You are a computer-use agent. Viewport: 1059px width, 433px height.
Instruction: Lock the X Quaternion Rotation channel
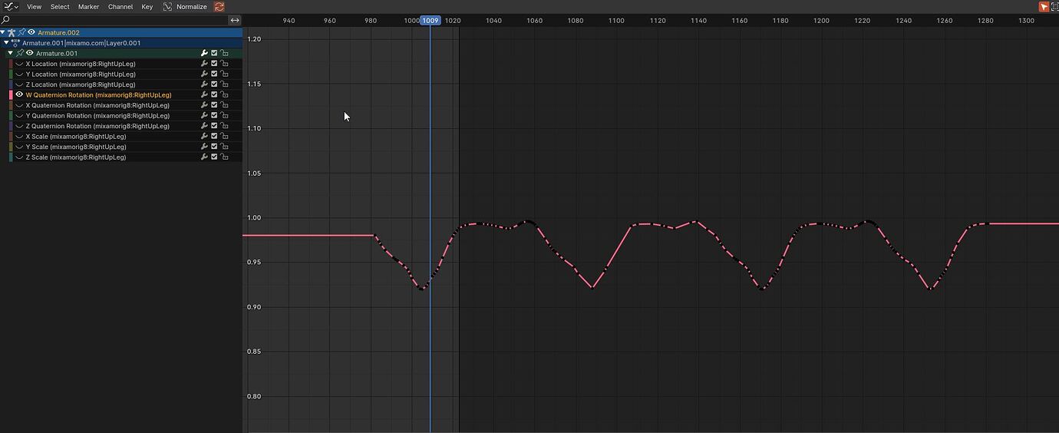tap(224, 105)
